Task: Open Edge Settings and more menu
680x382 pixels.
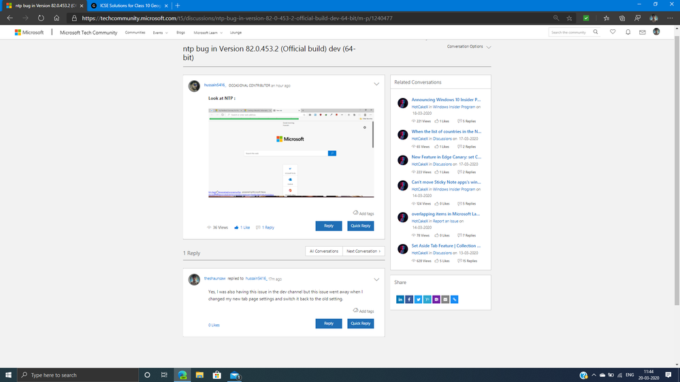Action: pos(670,18)
